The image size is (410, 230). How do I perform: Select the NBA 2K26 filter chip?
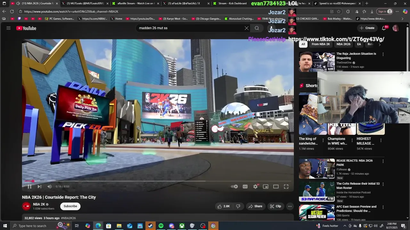point(343,44)
